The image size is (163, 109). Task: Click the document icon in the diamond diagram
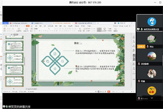coord(55,54)
